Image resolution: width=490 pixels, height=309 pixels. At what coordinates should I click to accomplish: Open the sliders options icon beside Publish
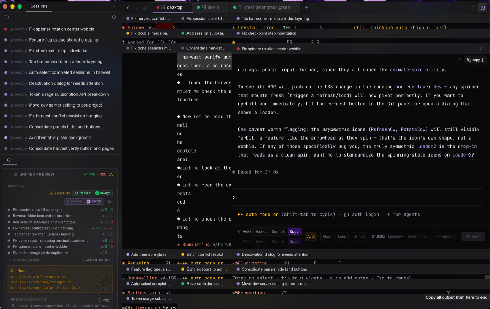[x=110, y=201]
